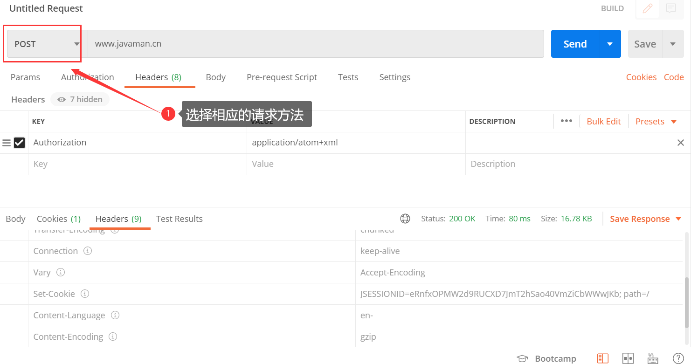Expand the Save options dropdown arrow
Image resolution: width=691 pixels, height=364 pixels.
tap(673, 44)
